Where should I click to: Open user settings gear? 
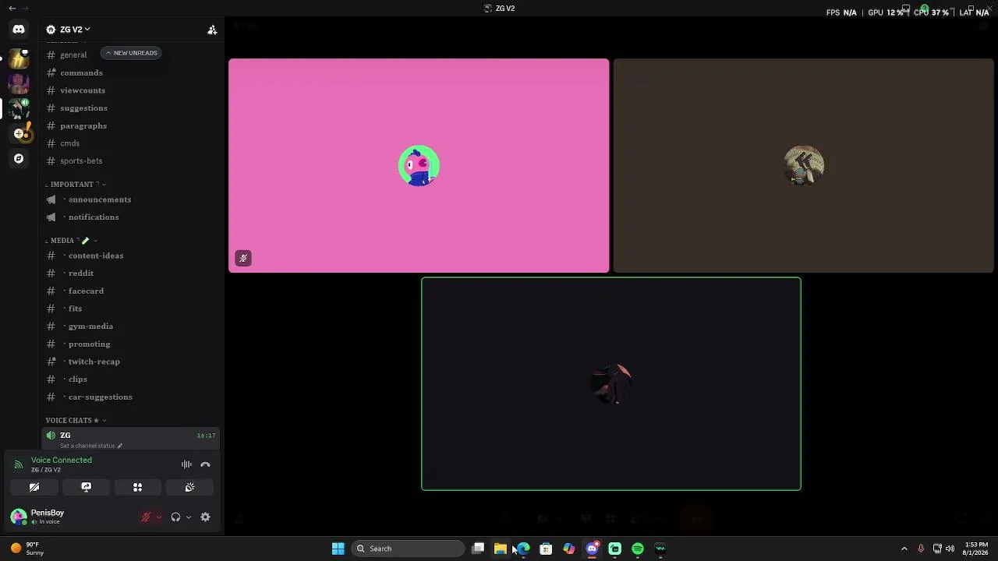click(205, 517)
